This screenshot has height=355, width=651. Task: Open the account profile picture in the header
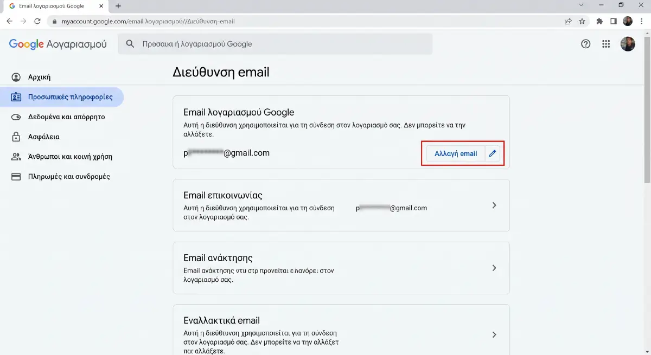[628, 44]
